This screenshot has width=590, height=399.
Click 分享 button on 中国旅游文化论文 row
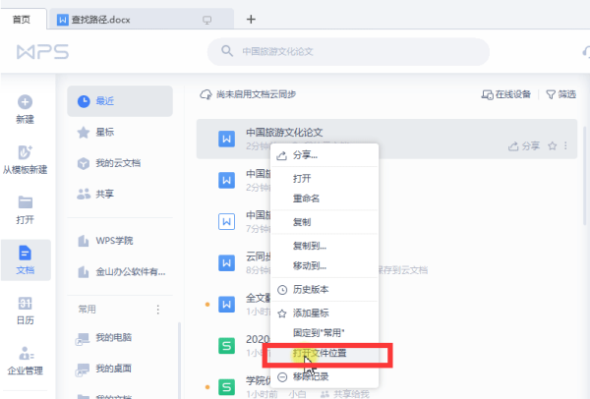[x=524, y=145]
